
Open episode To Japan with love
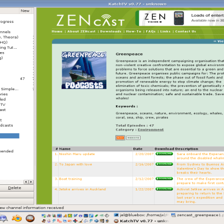click(x=76, y=164)
